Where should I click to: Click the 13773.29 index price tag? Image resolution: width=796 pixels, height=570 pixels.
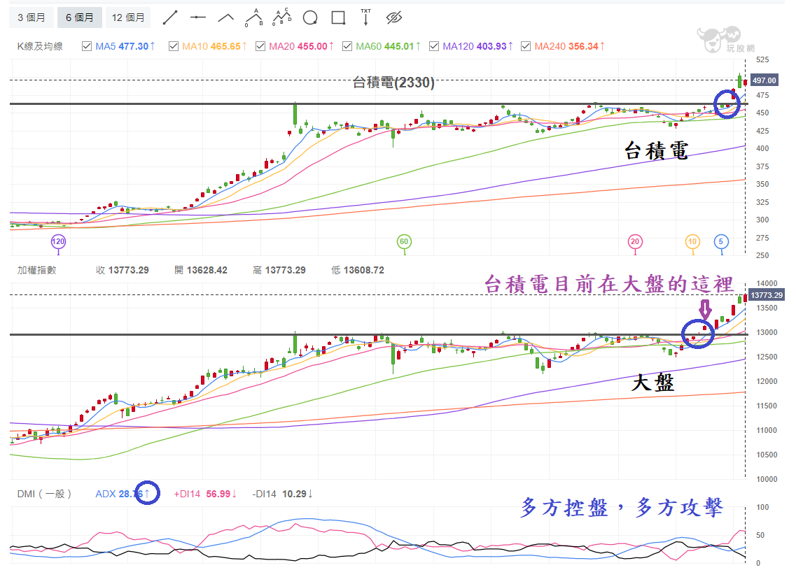pyautogui.click(x=767, y=295)
